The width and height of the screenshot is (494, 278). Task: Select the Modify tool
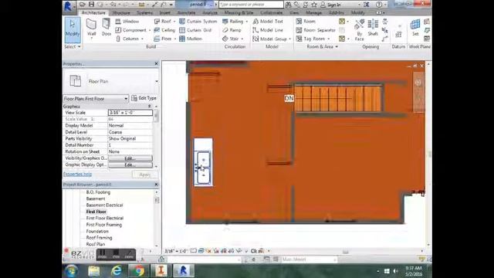click(x=73, y=29)
